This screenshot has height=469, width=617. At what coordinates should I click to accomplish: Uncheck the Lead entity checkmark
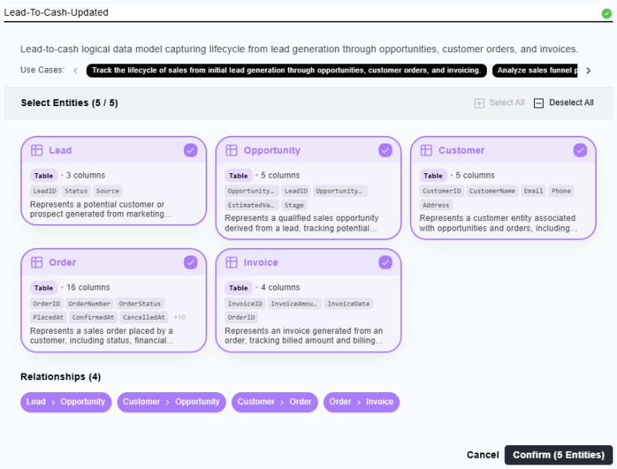pyautogui.click(x=191, y=150)
